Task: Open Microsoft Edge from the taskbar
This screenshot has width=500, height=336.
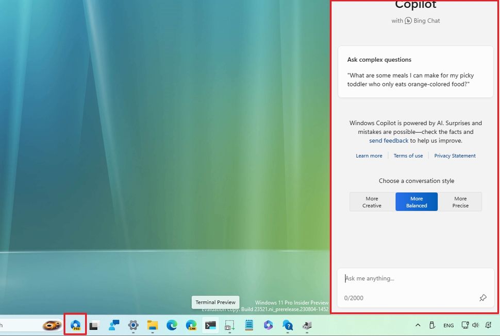Action: pyautogui.click(x=171, y=325)
